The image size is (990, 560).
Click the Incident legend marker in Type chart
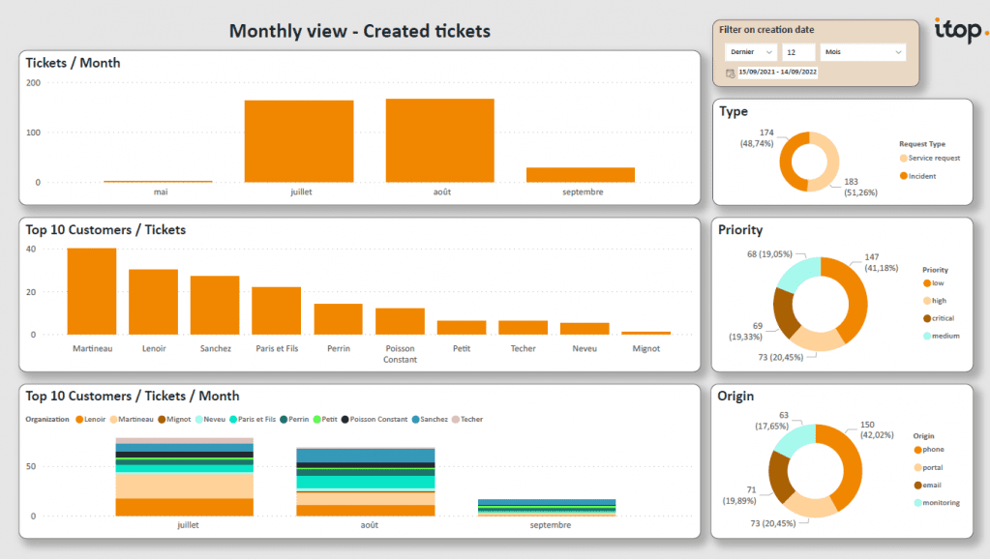tap(902, 176)
